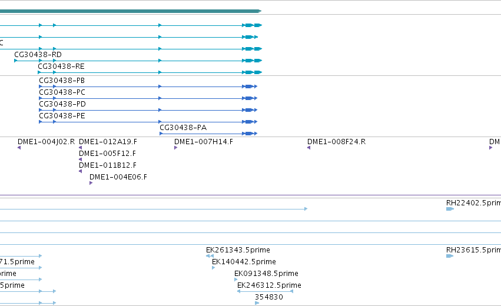501x306 pixels.
Task: Click the CG30438-PA protein label
Action: 183,128
